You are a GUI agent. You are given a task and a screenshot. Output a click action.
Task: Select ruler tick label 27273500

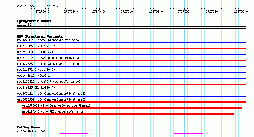[241, 11]
